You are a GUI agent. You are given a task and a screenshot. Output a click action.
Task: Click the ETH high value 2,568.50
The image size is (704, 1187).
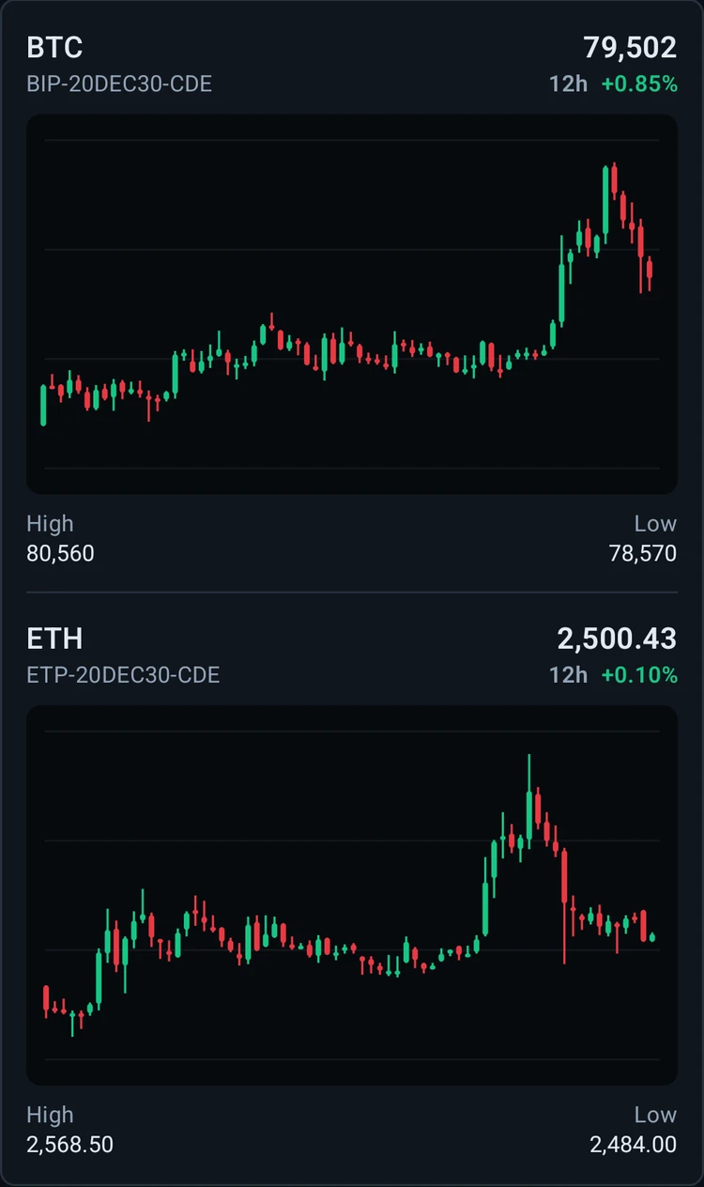(69, 1145)
